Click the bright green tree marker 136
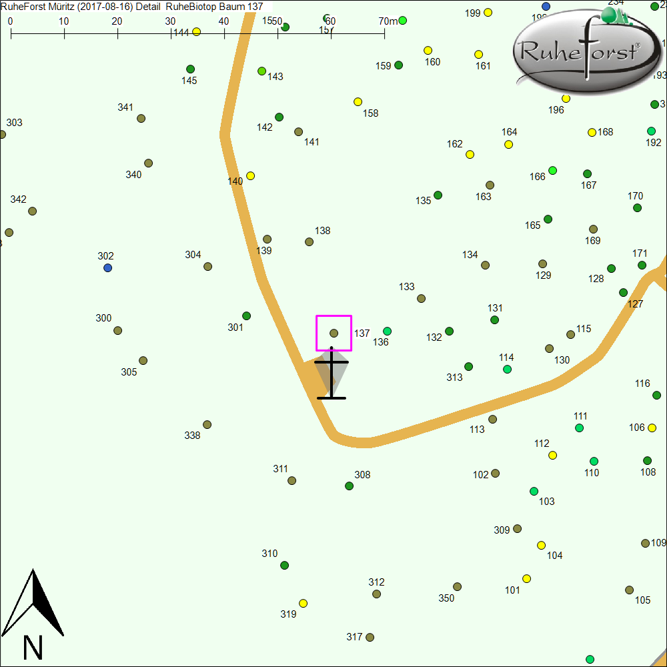667x667 pixels. coord(387,331)
